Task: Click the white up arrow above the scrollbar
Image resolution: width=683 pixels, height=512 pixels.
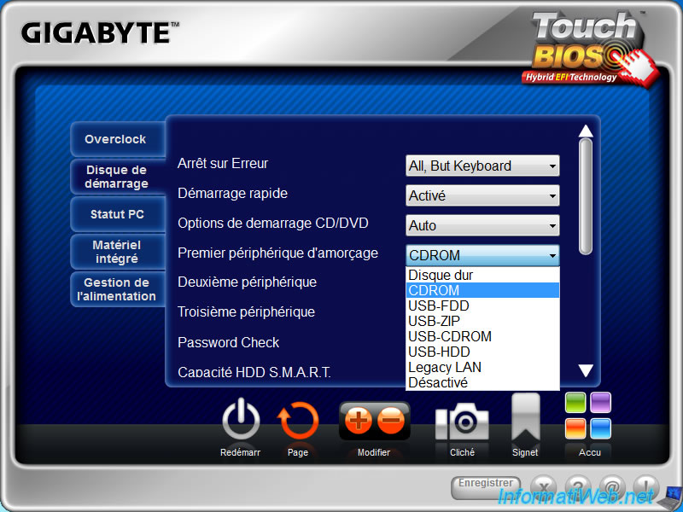Action: (586, 131)
